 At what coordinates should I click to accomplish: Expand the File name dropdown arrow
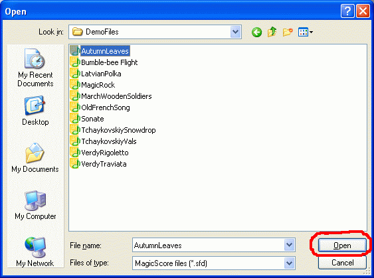(290, 245)
